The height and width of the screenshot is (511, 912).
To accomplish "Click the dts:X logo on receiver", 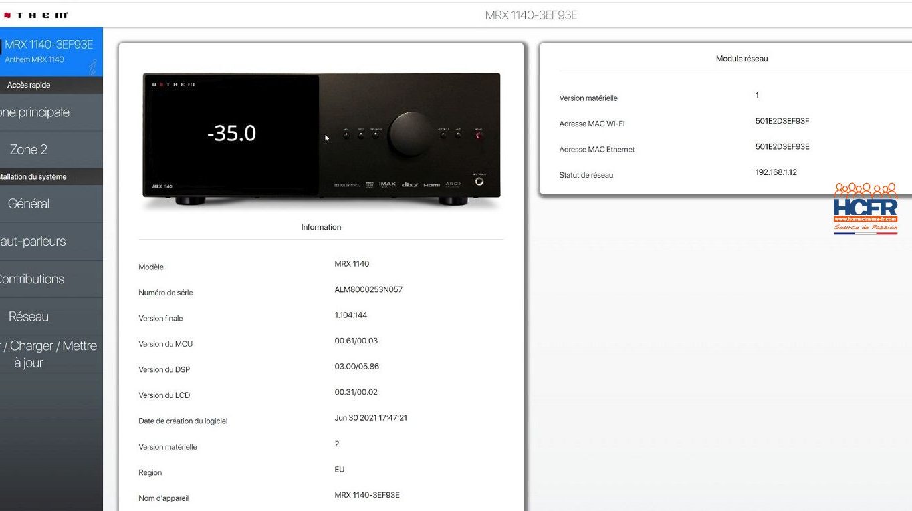I will coord(409,184).
